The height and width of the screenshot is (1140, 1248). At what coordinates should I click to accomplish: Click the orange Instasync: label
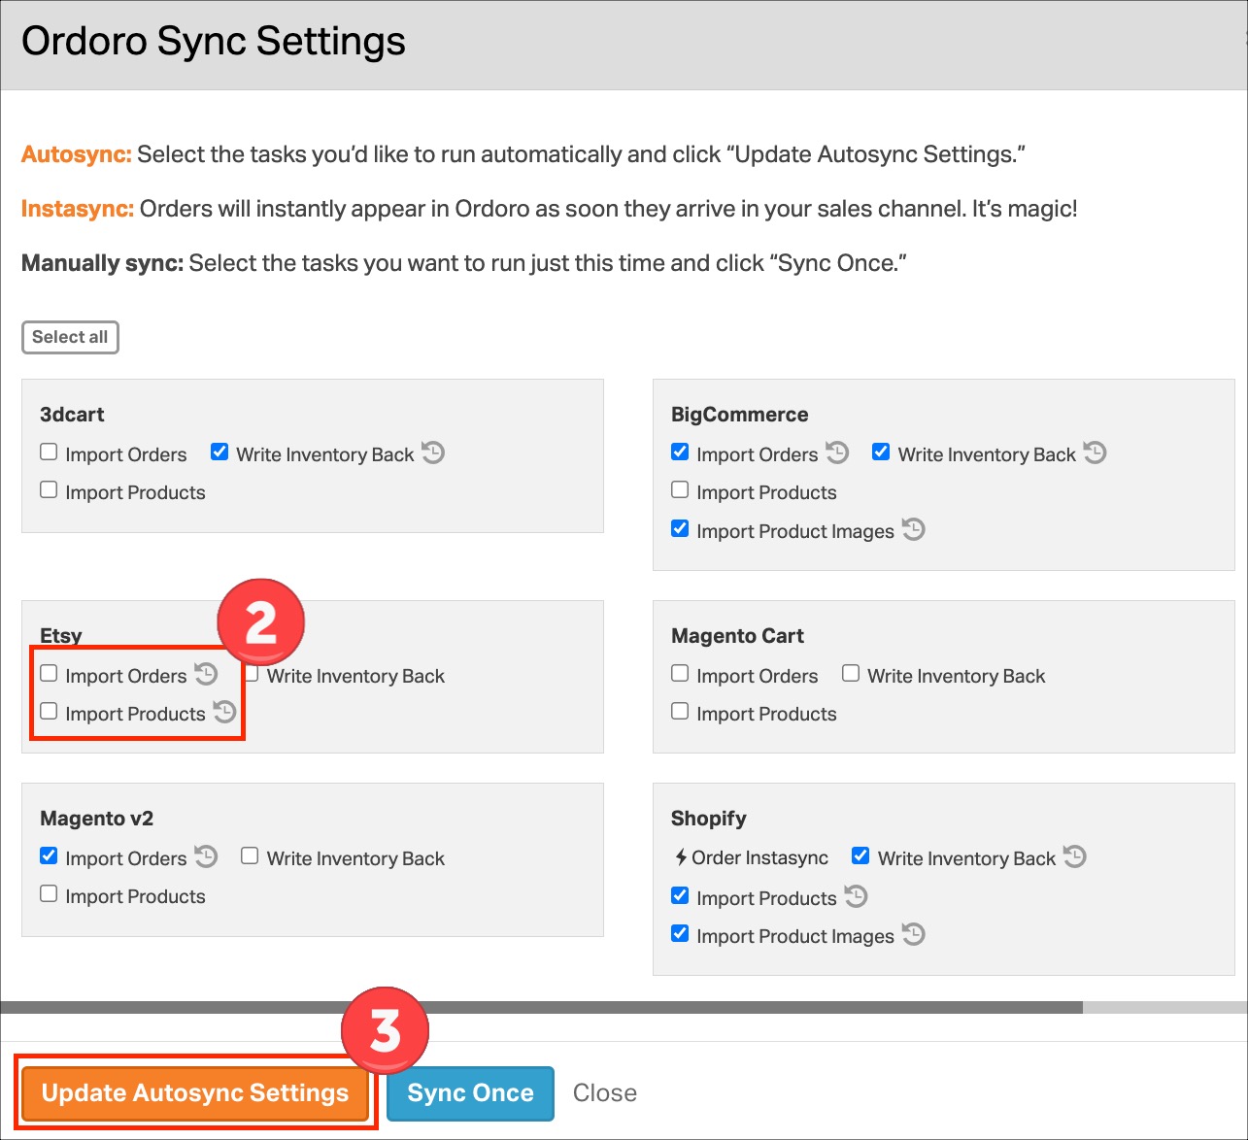[x=78, y=209]
